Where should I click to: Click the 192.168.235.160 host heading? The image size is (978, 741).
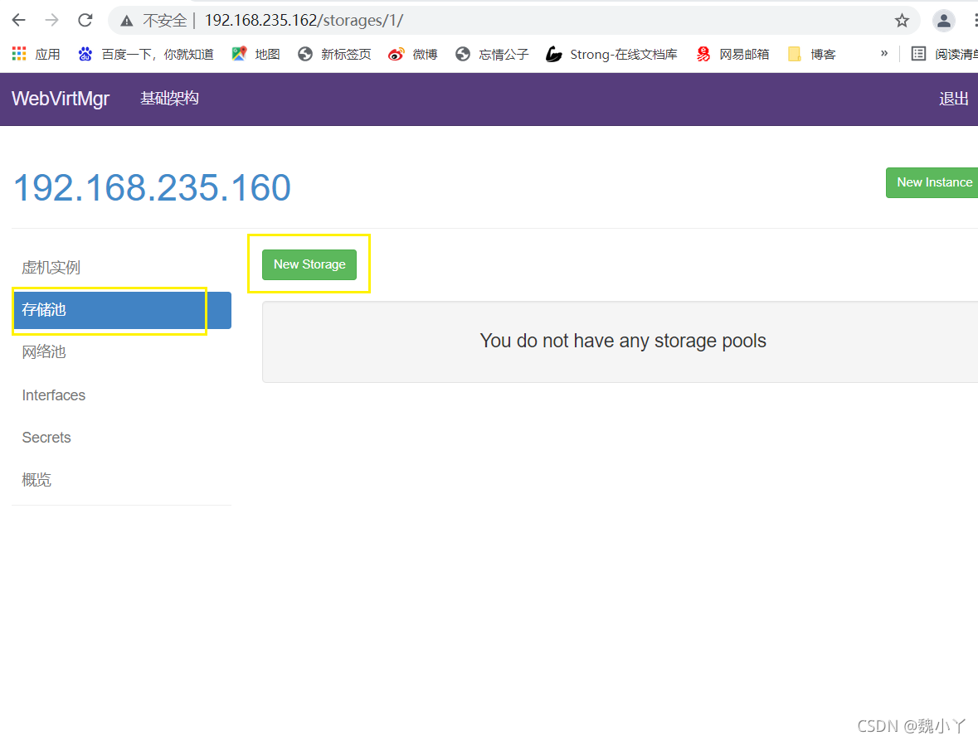(x=152, y=187)
